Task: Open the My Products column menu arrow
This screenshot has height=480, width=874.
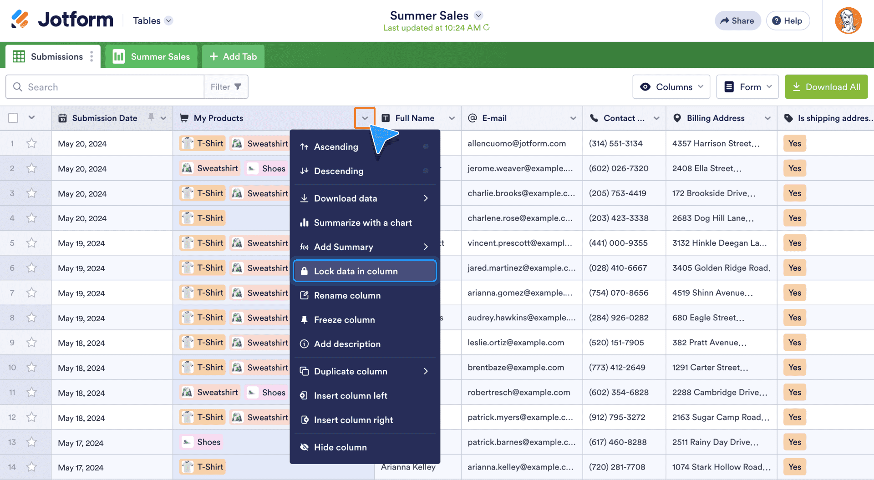Action: point(365,118)
